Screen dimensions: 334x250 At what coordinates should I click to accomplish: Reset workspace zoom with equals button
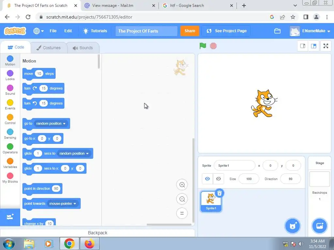[x=182, y=213]
